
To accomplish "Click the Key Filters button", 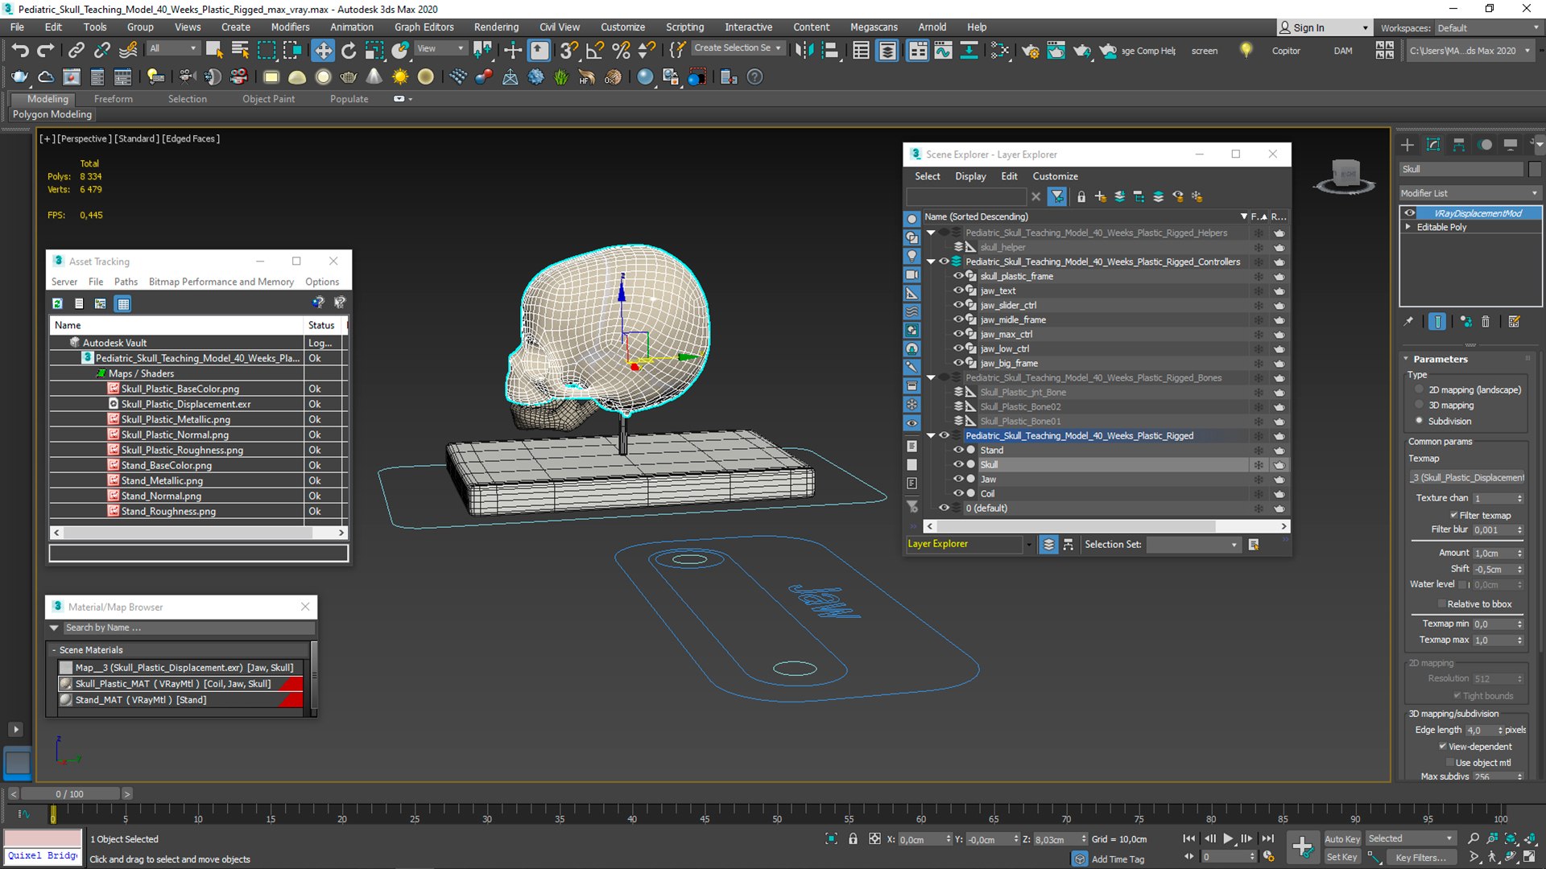I will [1420, 858].
